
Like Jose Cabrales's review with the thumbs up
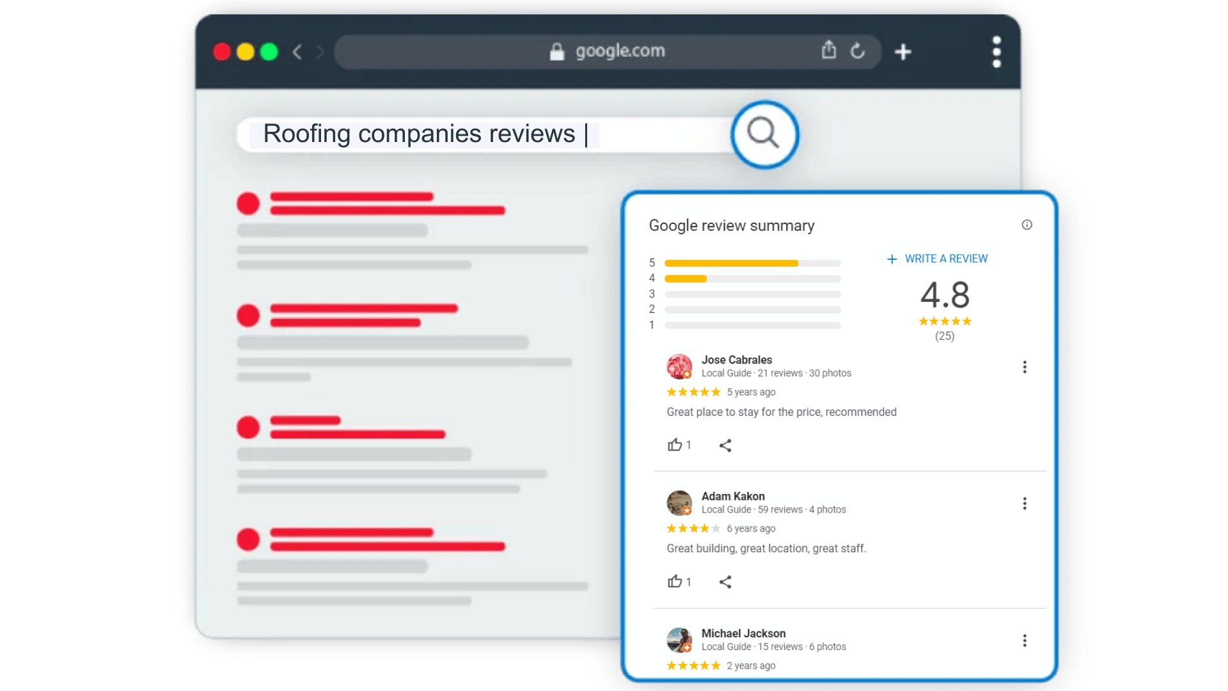click(x=675, y=445)
